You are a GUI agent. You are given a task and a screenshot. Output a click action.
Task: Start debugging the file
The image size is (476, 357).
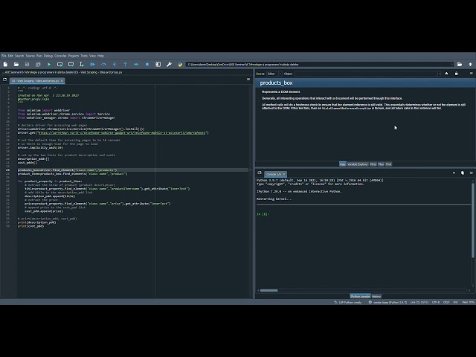tap(92, 65)
